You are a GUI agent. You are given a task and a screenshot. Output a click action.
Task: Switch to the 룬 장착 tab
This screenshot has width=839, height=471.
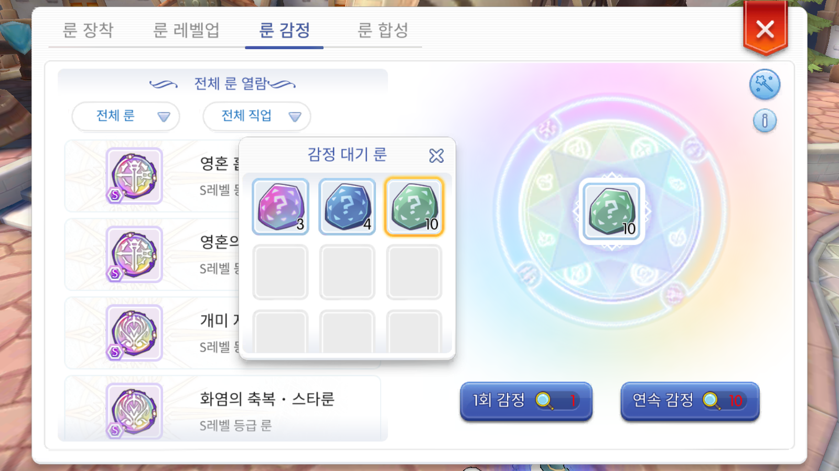tap(88, 30)
